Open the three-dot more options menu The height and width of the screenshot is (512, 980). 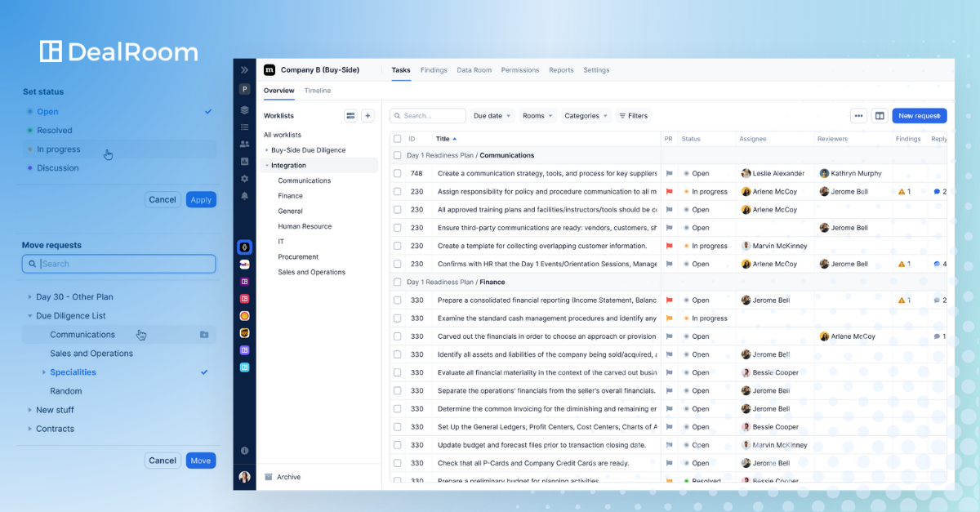pyautogui.click(x=858, y=116)
